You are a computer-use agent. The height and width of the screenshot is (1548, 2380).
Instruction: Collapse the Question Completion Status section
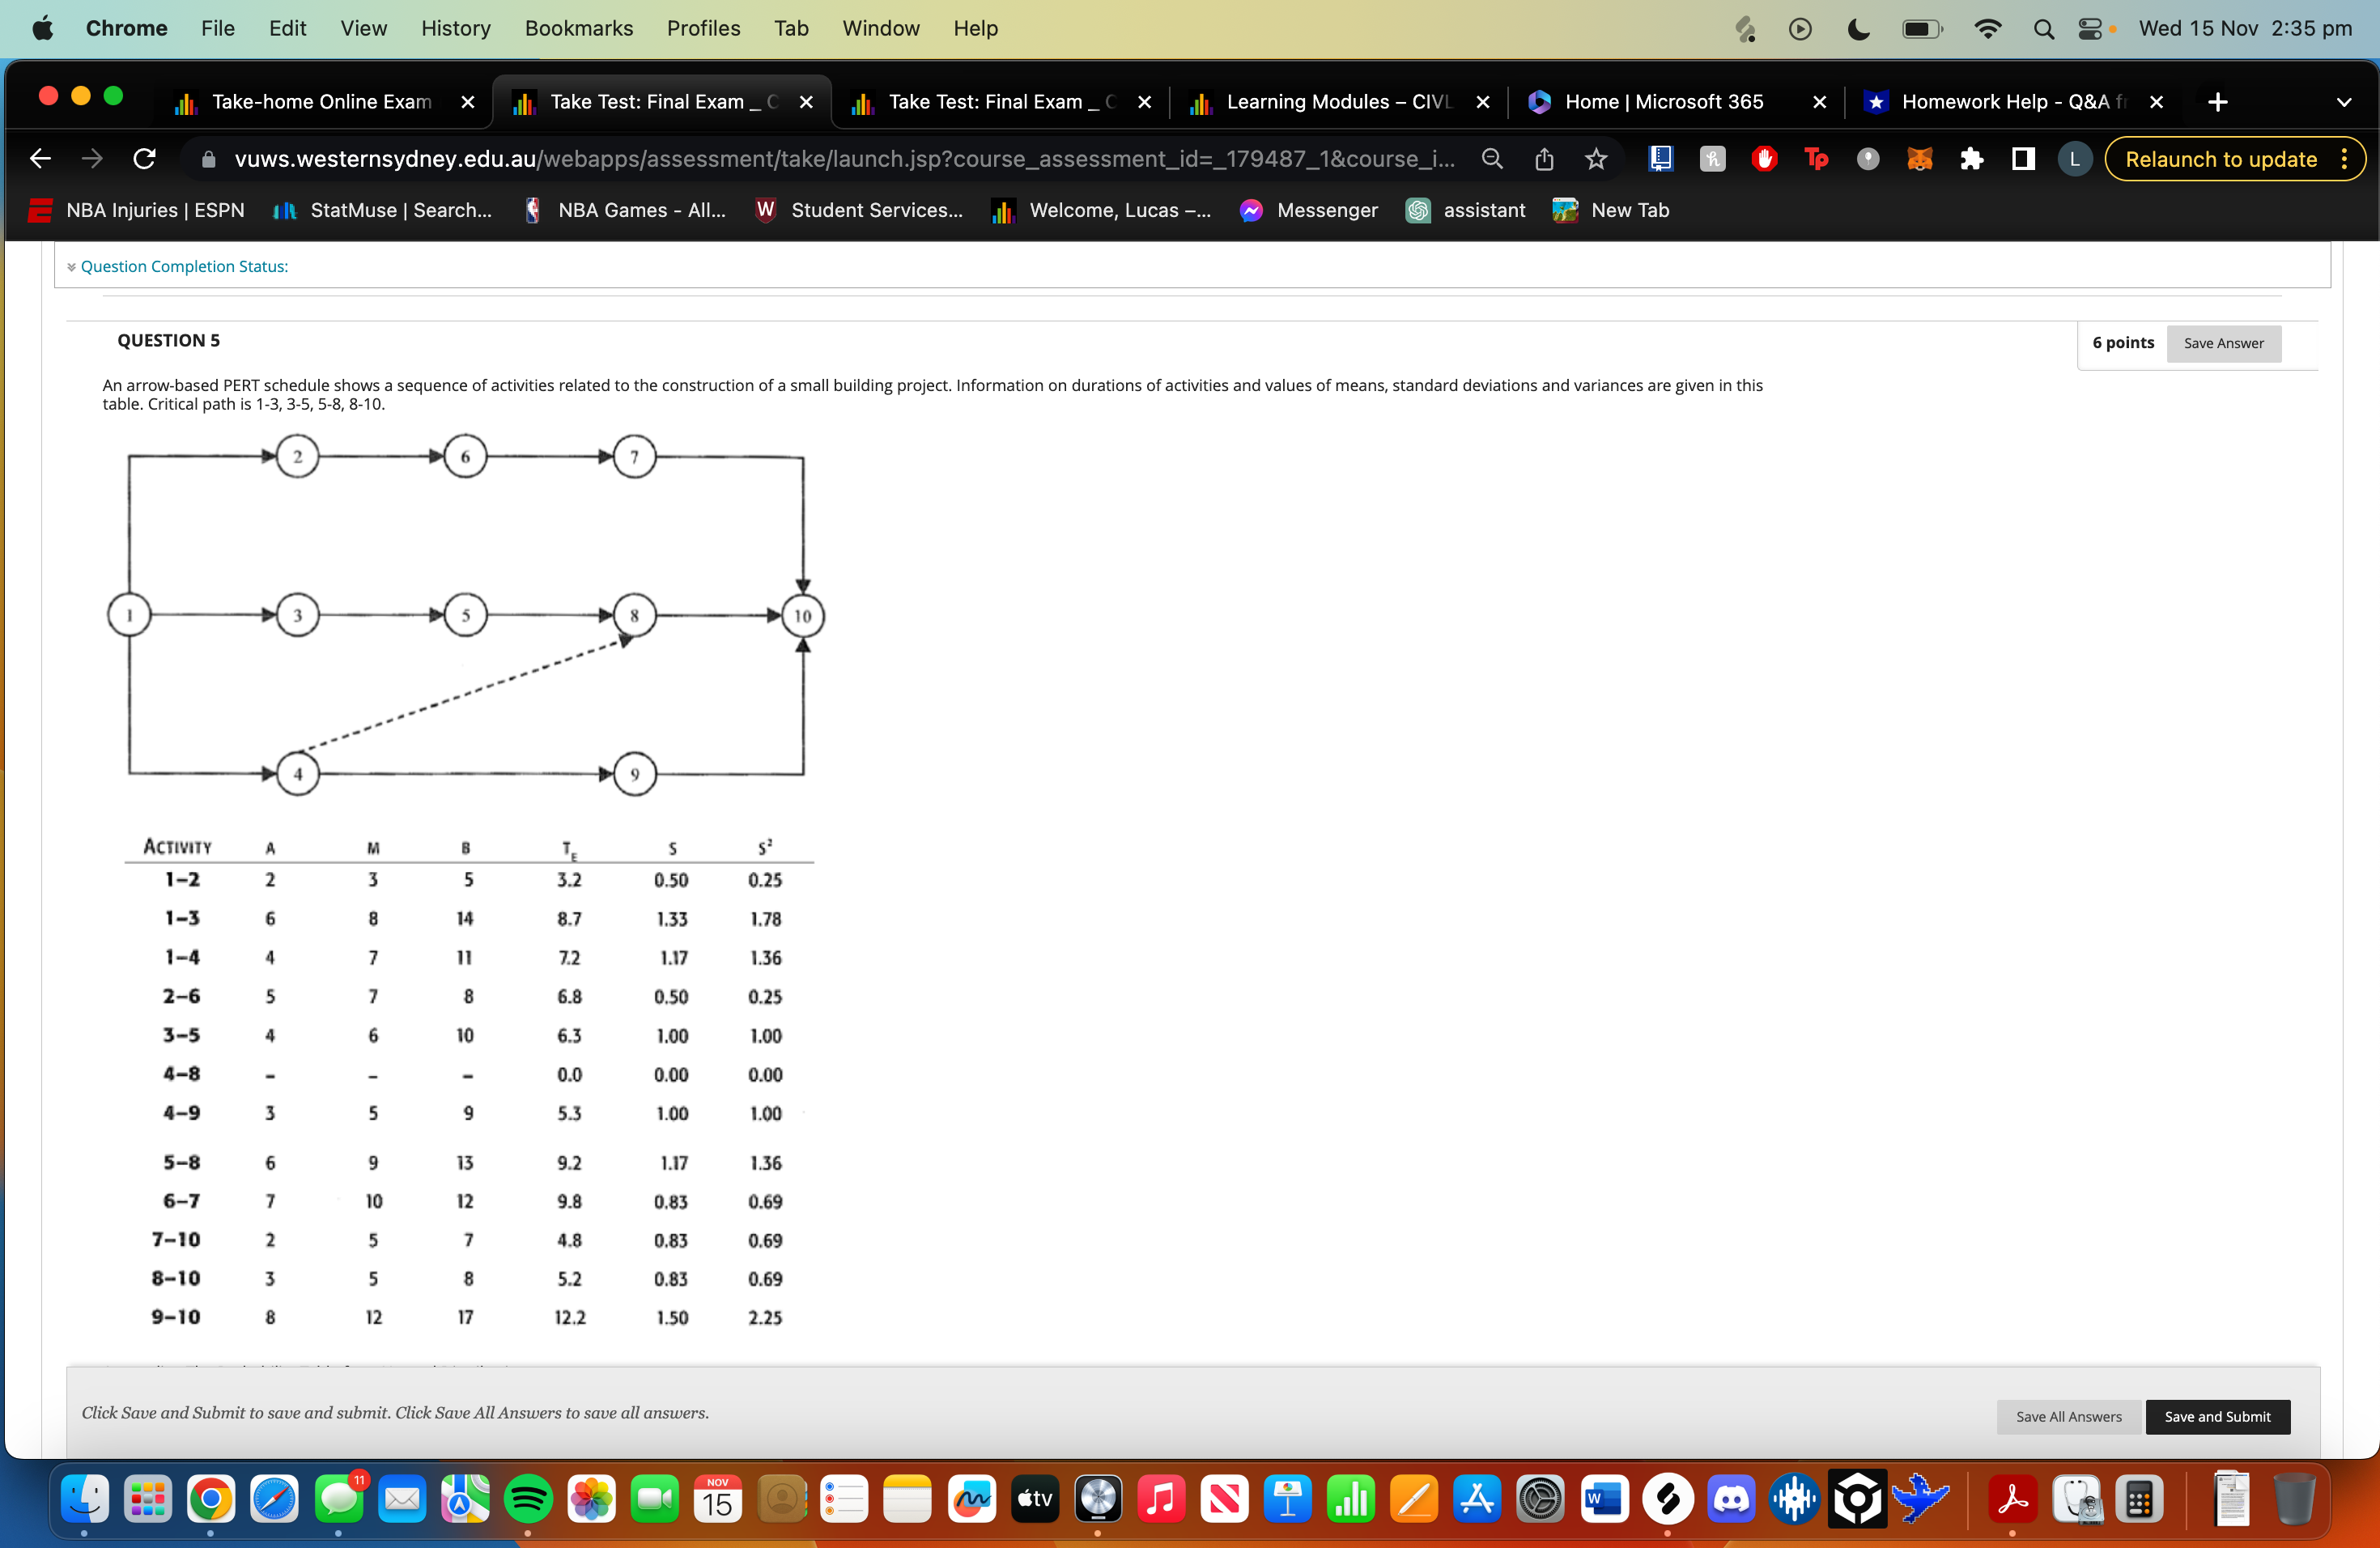pyautogui.click(x=70, y=266)
